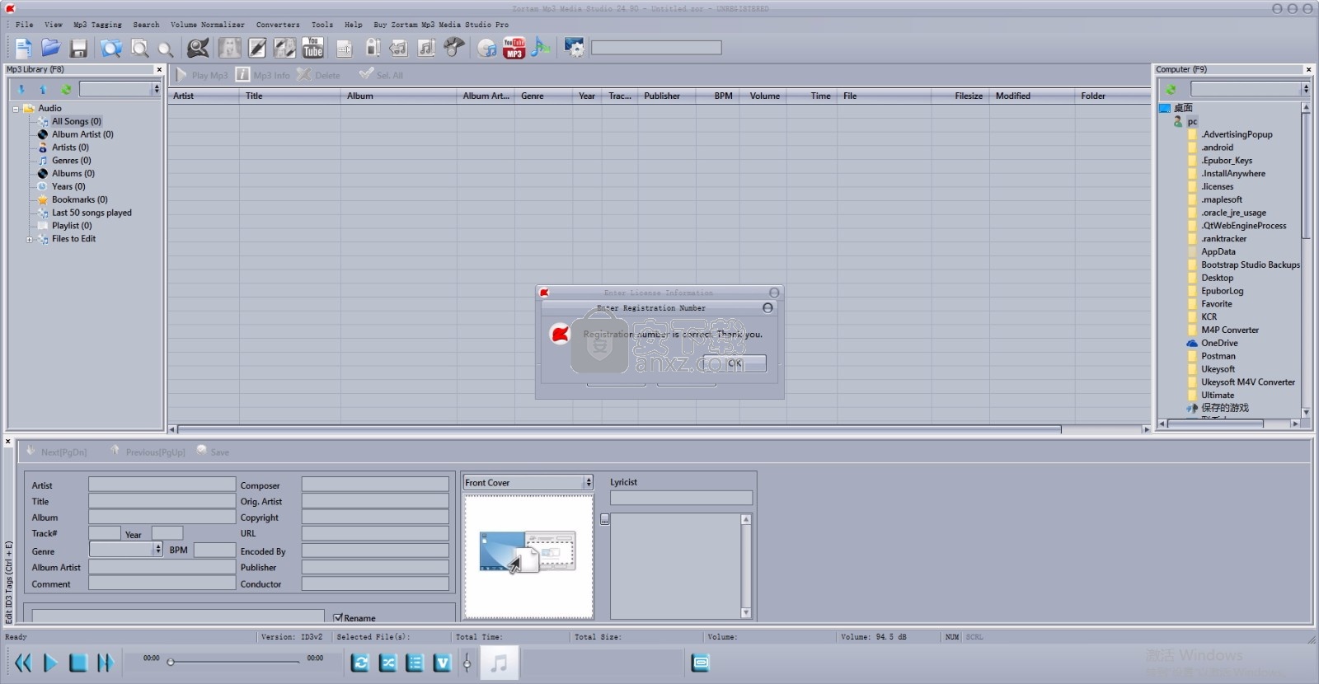Viewport: 1319px width, 684px height.
Task: Click the shuffle icon in player bar
Action: pos(388,663)
